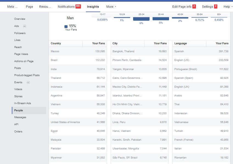Click the Argentina country row
The height and width of the screenshot is (164, 233).
78,96
